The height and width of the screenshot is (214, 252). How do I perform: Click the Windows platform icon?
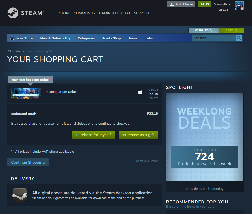pyautogui.click(x=140, y=92)
